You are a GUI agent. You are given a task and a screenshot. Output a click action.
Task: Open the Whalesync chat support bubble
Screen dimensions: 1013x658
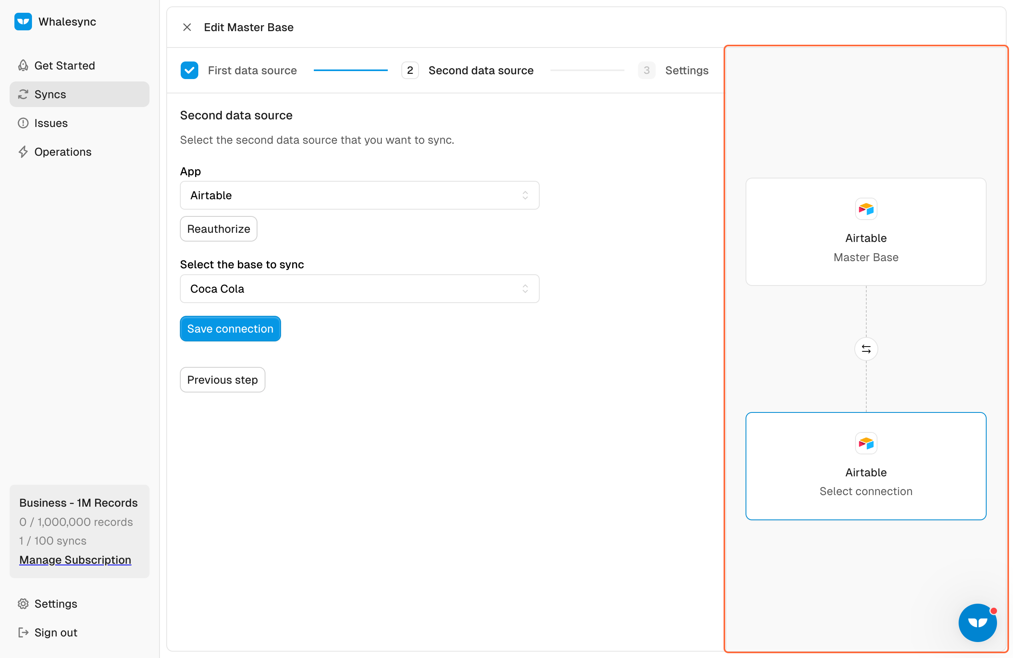[x=977, y=622]
